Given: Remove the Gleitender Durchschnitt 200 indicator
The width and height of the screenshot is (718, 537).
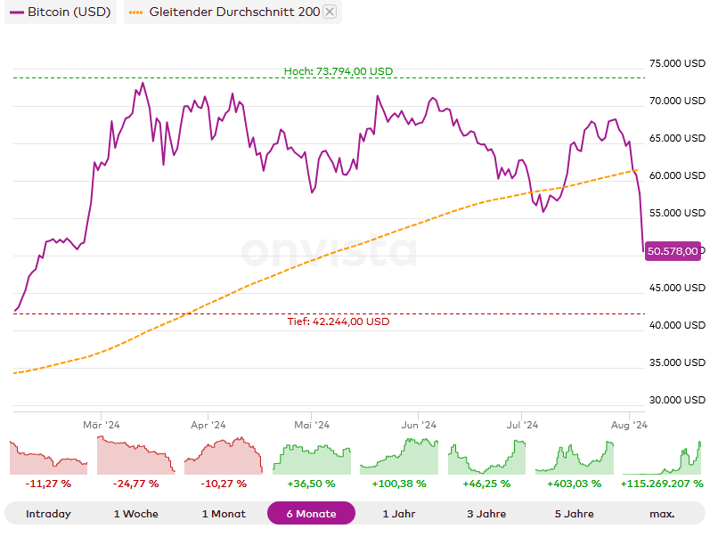Looking at the screenshot, I should (x=330, y=12).
